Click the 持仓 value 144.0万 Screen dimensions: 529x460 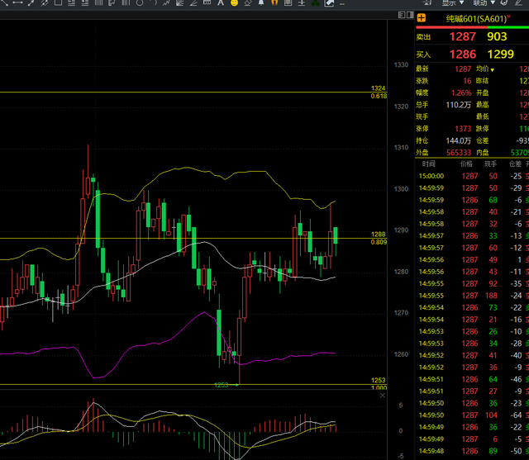tap(459, 140)
